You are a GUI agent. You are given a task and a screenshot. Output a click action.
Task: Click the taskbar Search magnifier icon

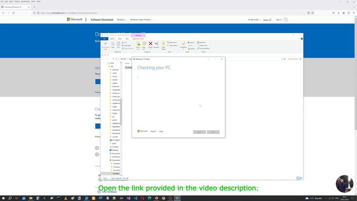coord(10,198)
